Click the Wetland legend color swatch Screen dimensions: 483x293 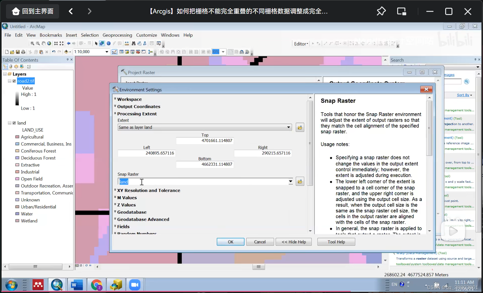pos(17,221)
